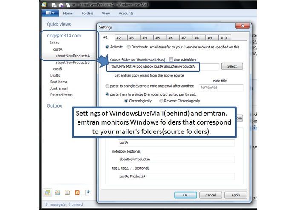Switch to Mail view icon at bottom

[x=47, y=193]
